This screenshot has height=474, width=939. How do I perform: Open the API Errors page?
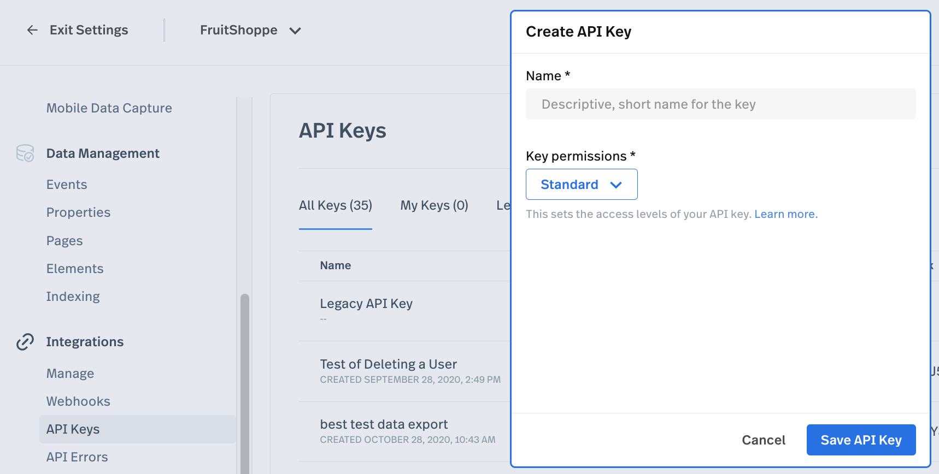(x=77, y=457)
